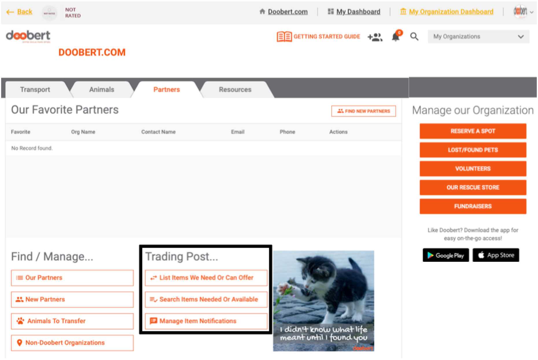Click List Items We Need Or Can Offer
This screenshot has width=538, height=360.
tap(206, 278)
